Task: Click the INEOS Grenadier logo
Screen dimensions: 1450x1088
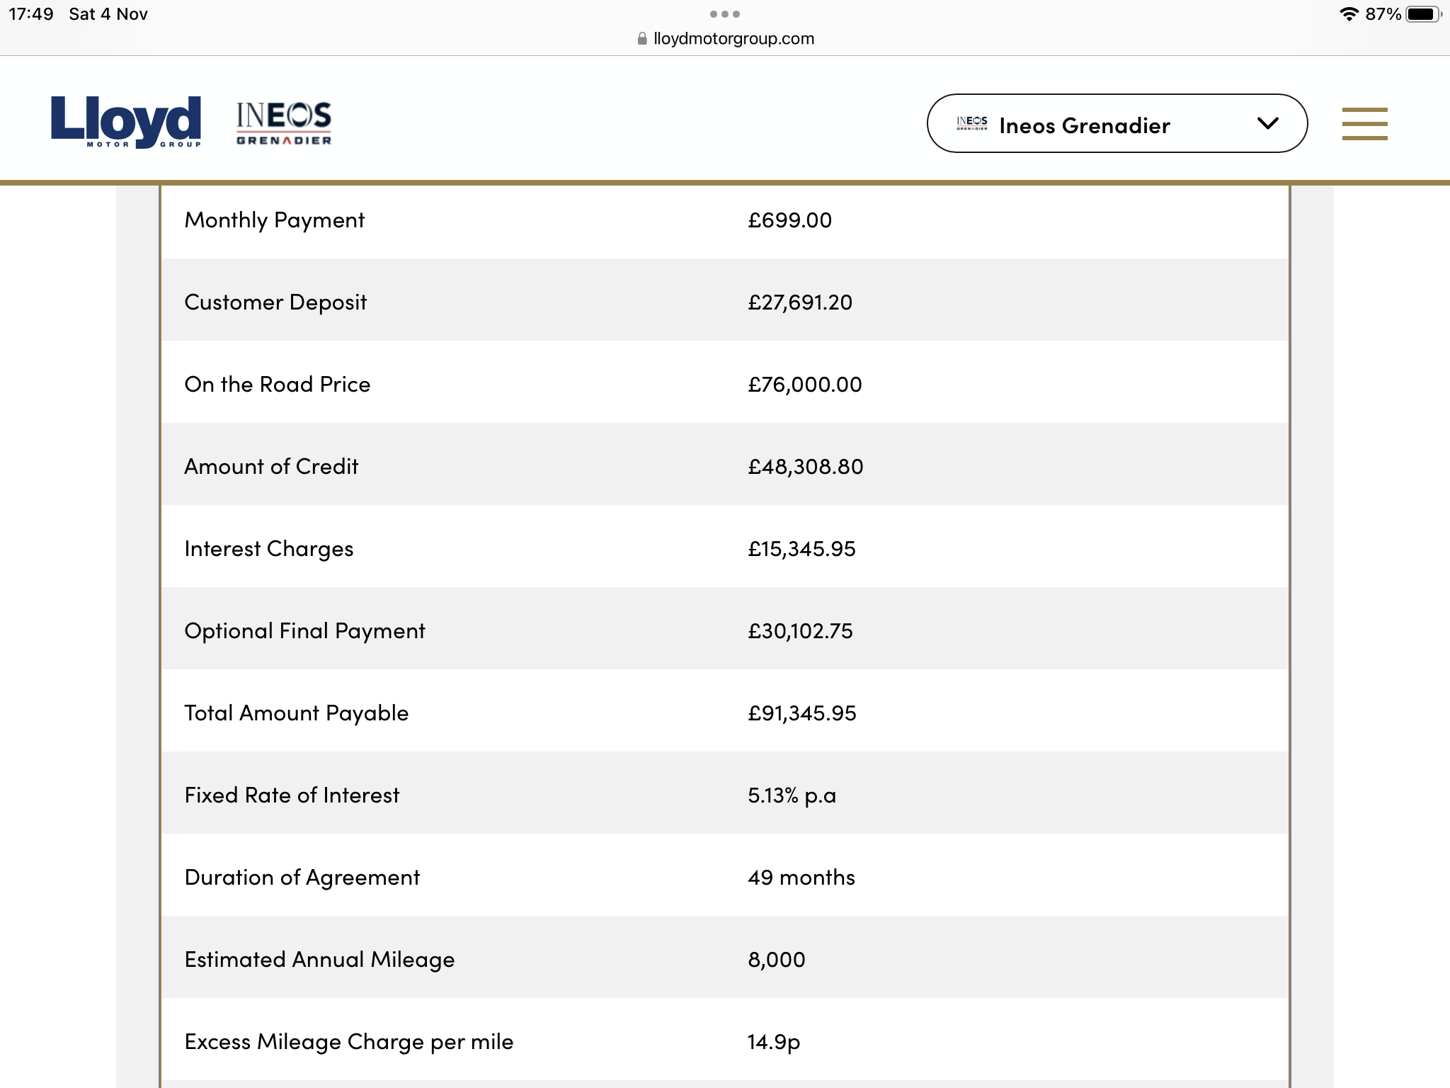Action: click(x=284, y=123)
